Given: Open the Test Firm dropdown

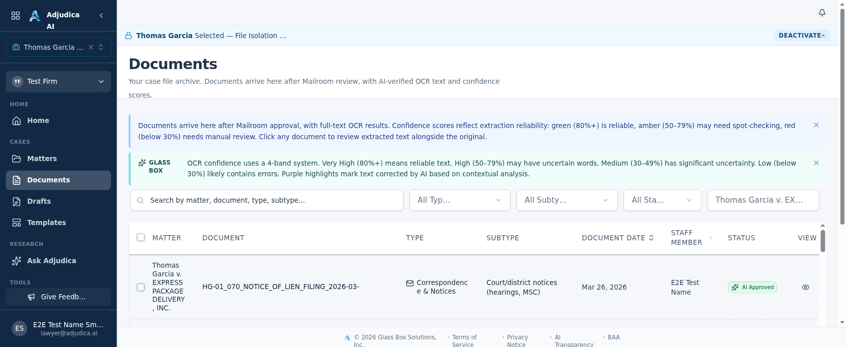Looking at the screenshot, I should (x=59, y=82).
